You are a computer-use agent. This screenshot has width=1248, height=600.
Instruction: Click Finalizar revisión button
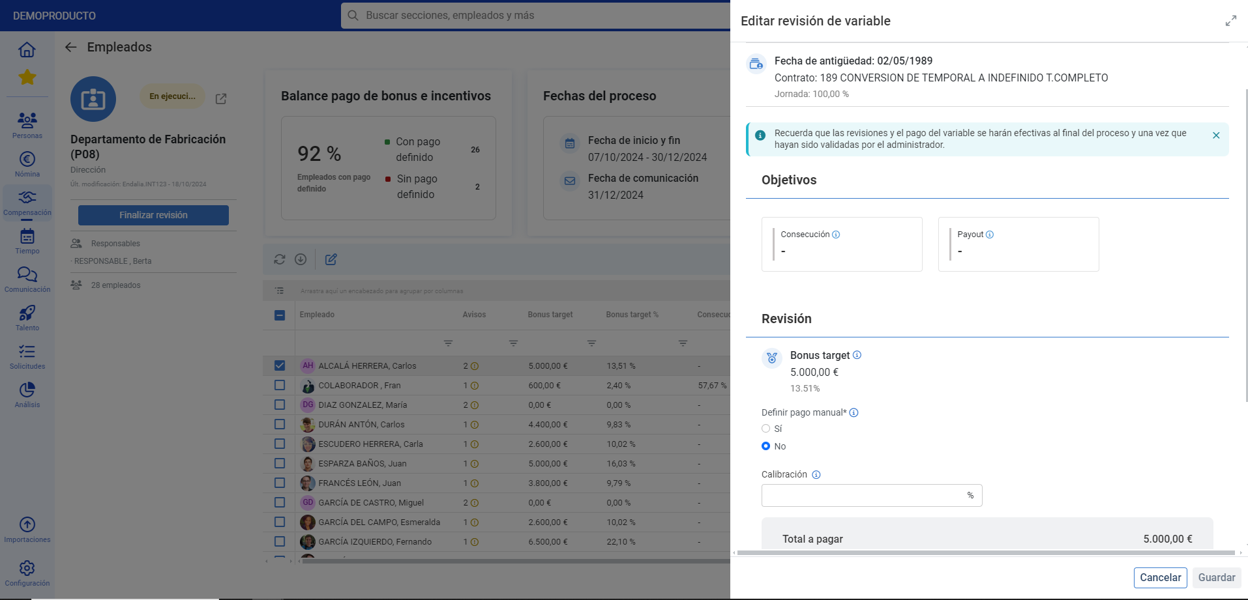point(153,215)
